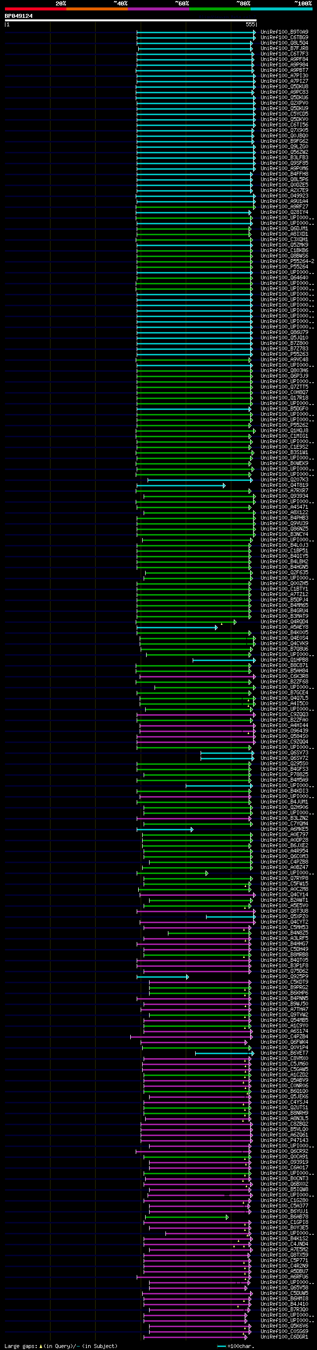The height and width of the screenshot is (1350, 317).
Task: Click the purple alignment bar for UniRef100_P47143
Action: (x=196, y=1141)
